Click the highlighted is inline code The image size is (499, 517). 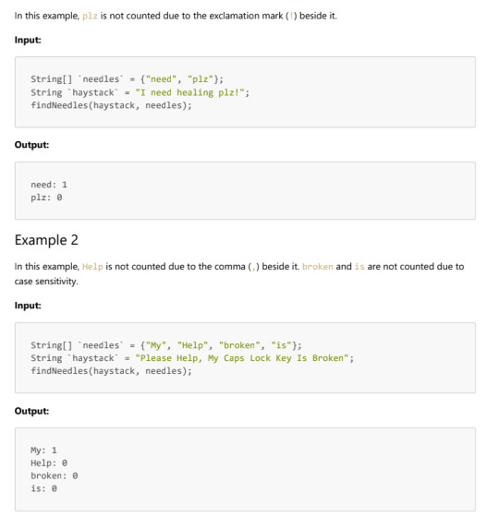[359, 267]
